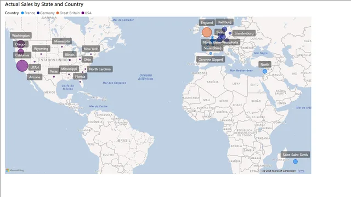Viewport: 351px width, 197px height.
Task: Click the Arizona map label
Action: coord(35,77)
